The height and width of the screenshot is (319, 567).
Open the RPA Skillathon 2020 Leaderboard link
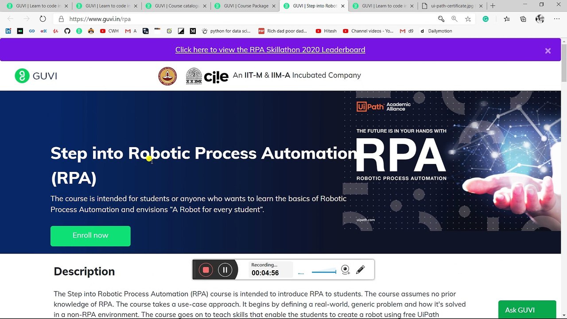click(270, 50)
